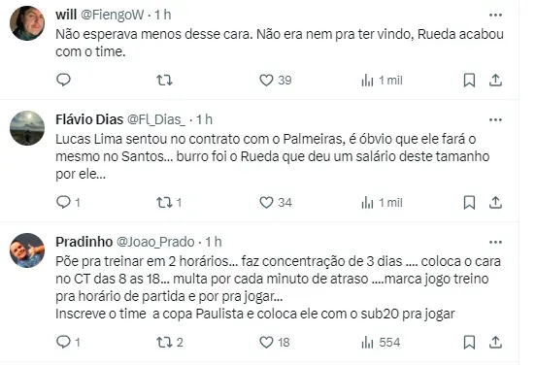Image resolution: width=536 pixels, height=365 pixels.
Task: View the 554 views on Pradinho's tweet
Action: [x=381, y=342]
